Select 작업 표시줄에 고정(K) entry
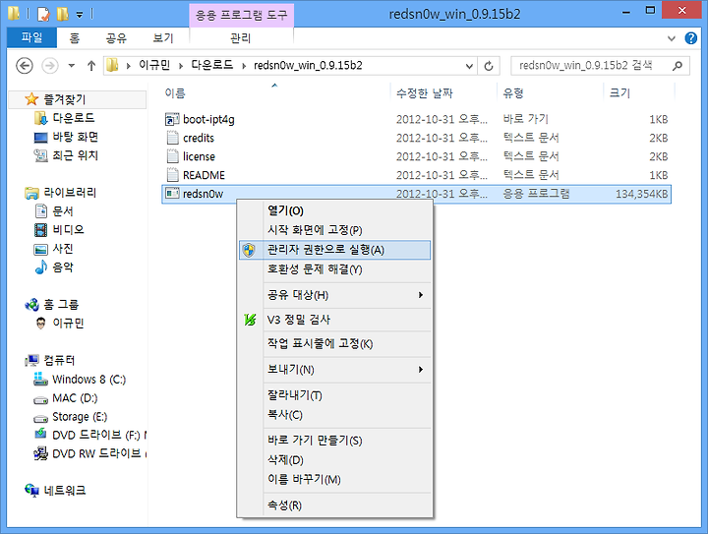This screenshot has width=708, height=534. point(335,344)
